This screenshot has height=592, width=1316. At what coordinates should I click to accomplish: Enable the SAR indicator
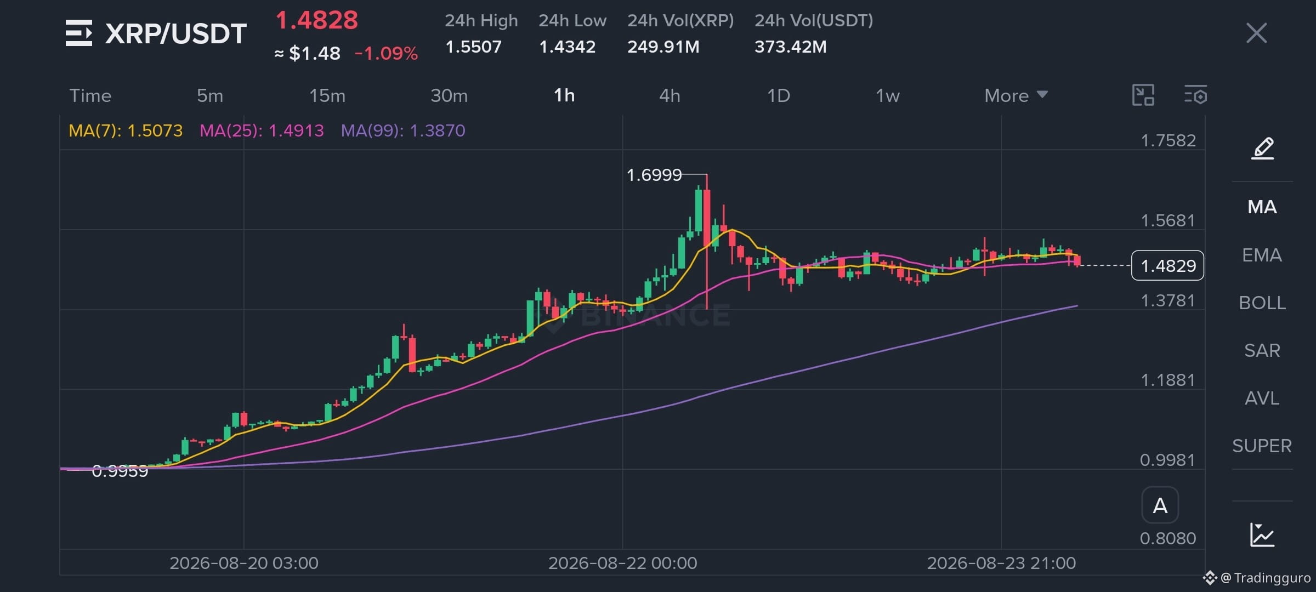1262,350
